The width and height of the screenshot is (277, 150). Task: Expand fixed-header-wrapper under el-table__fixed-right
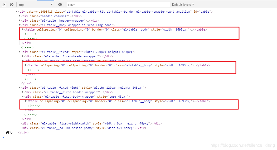23,92
